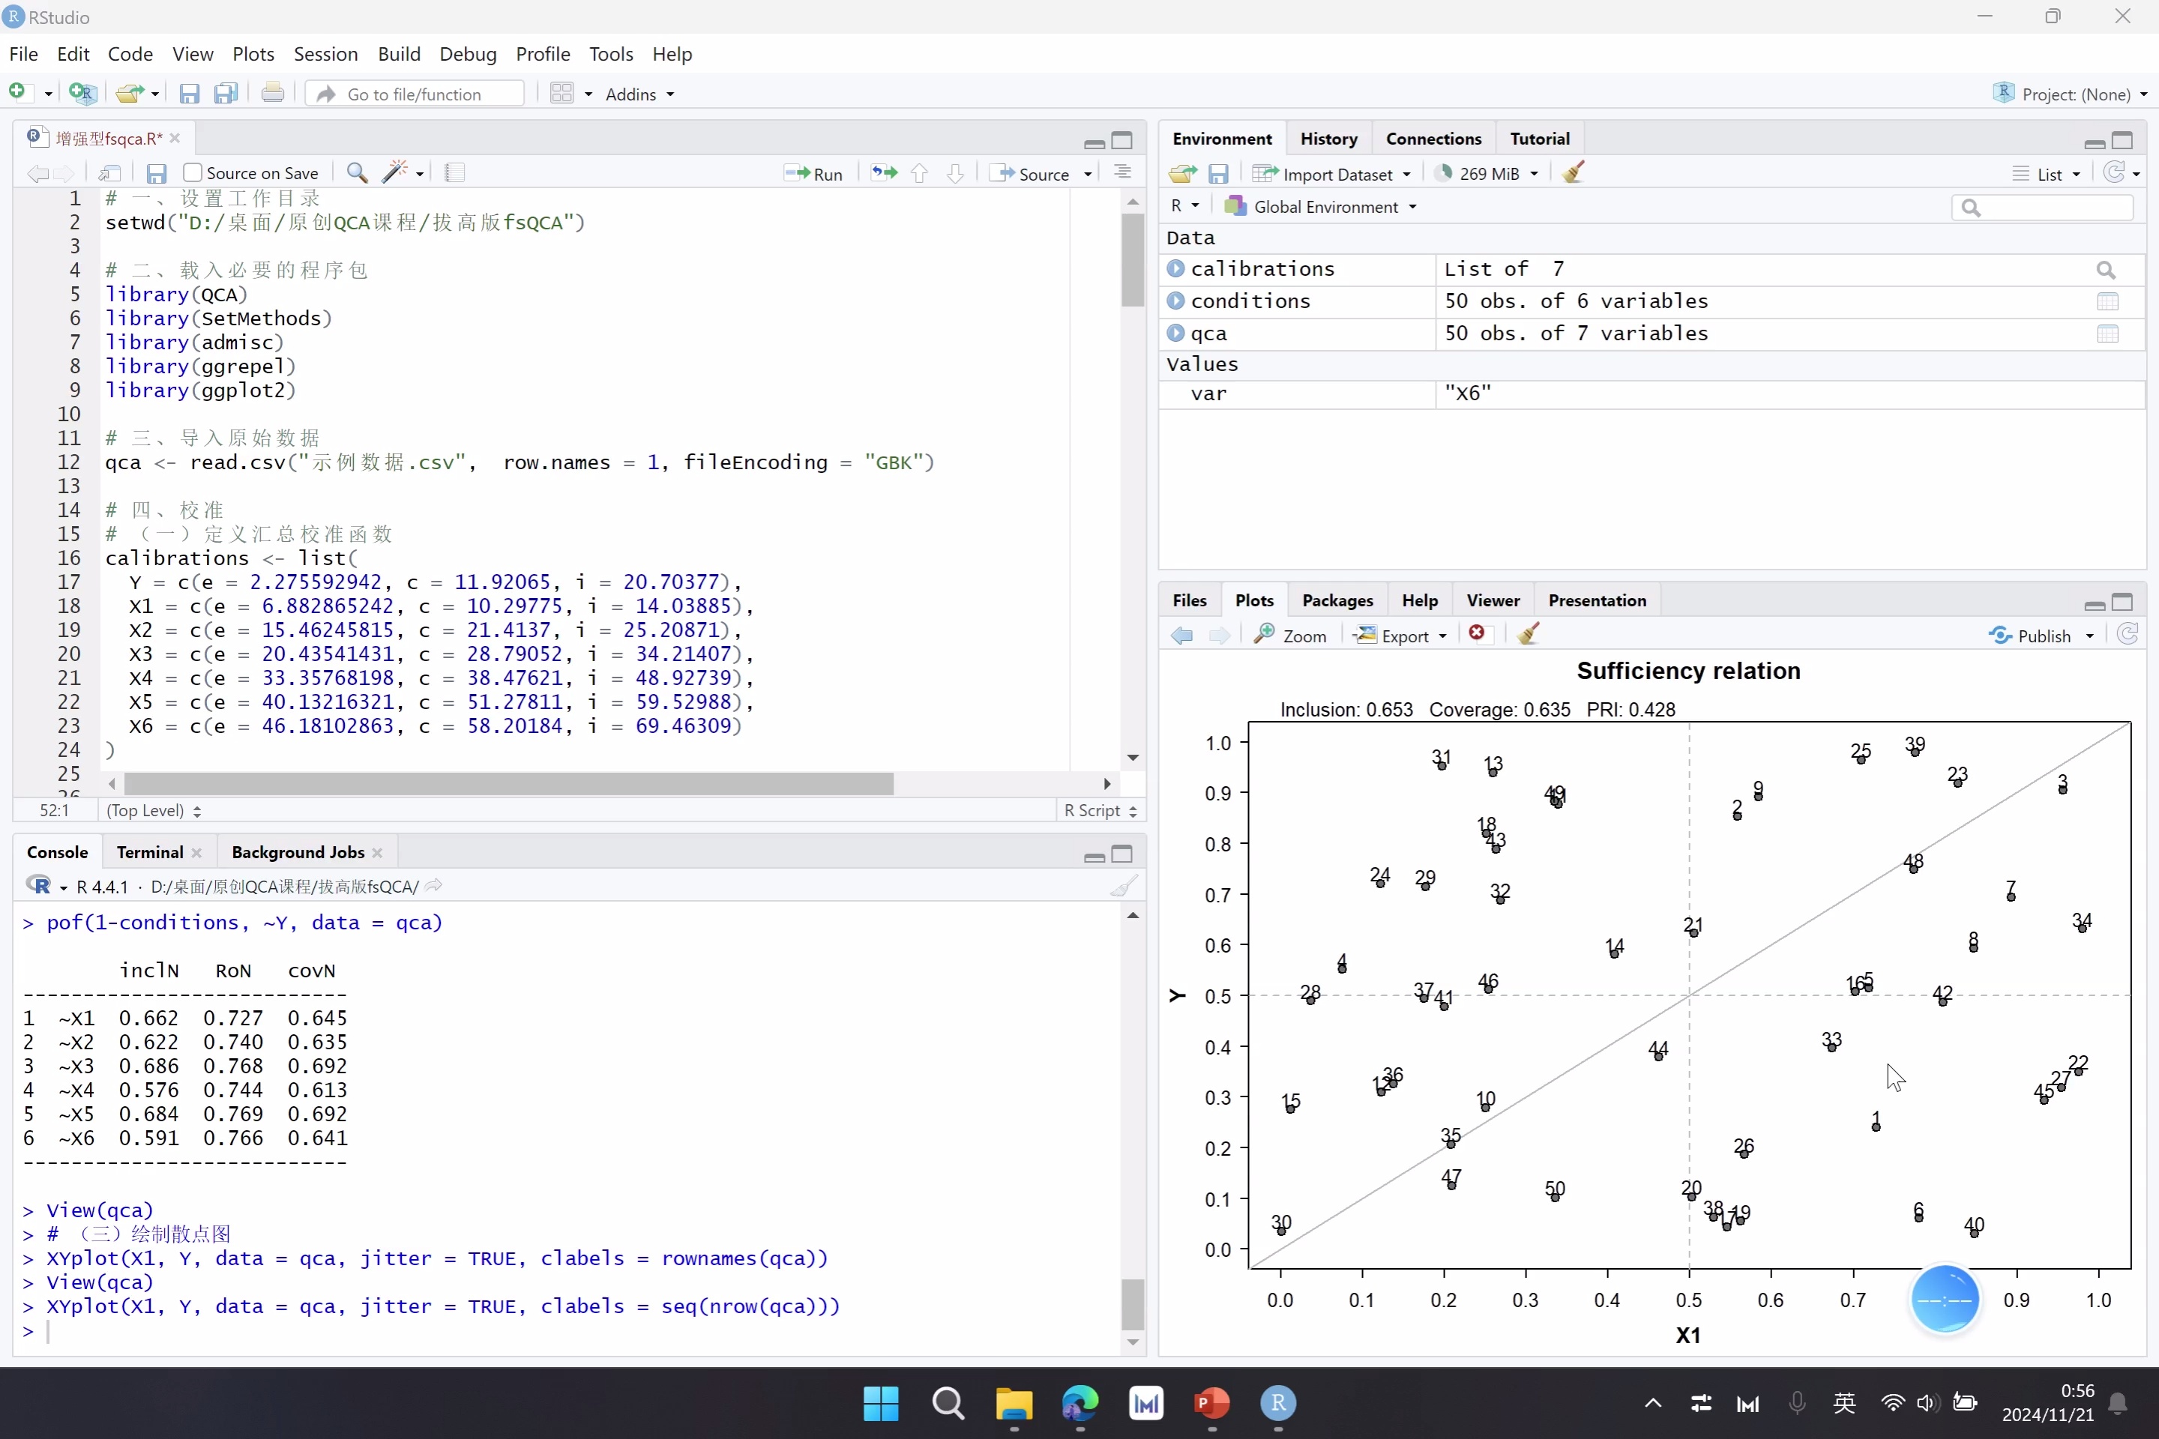The height and width of the screenshot is (1439, 2159).
Task: Switch to the History tab
Action: point(1328,139)
